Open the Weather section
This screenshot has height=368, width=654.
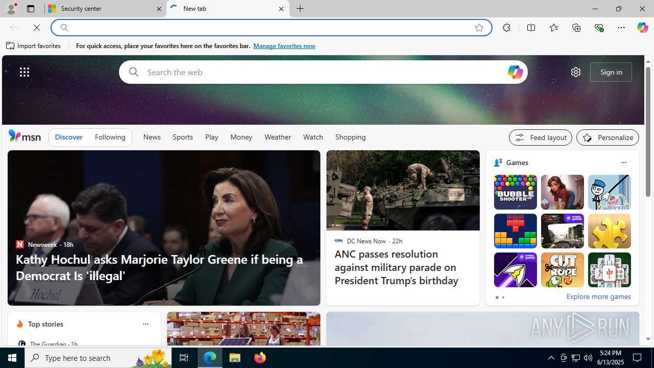(x=277, y=137)
